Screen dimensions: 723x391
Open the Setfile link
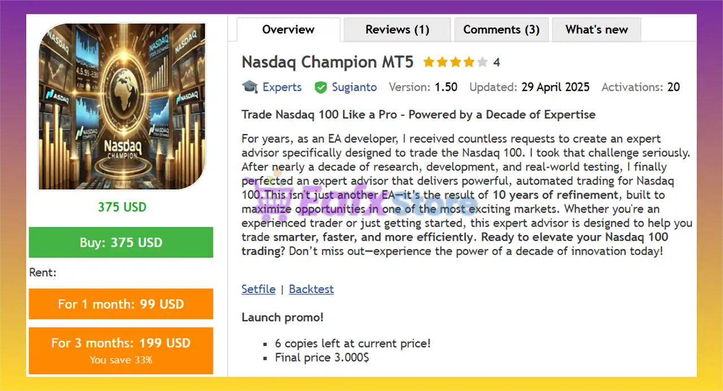258,289
